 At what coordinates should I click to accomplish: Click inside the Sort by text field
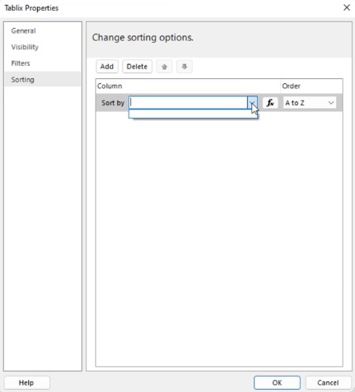point(188,103)
